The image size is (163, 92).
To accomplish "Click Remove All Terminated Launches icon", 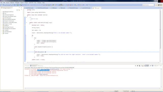I will (x=139, y=66).
